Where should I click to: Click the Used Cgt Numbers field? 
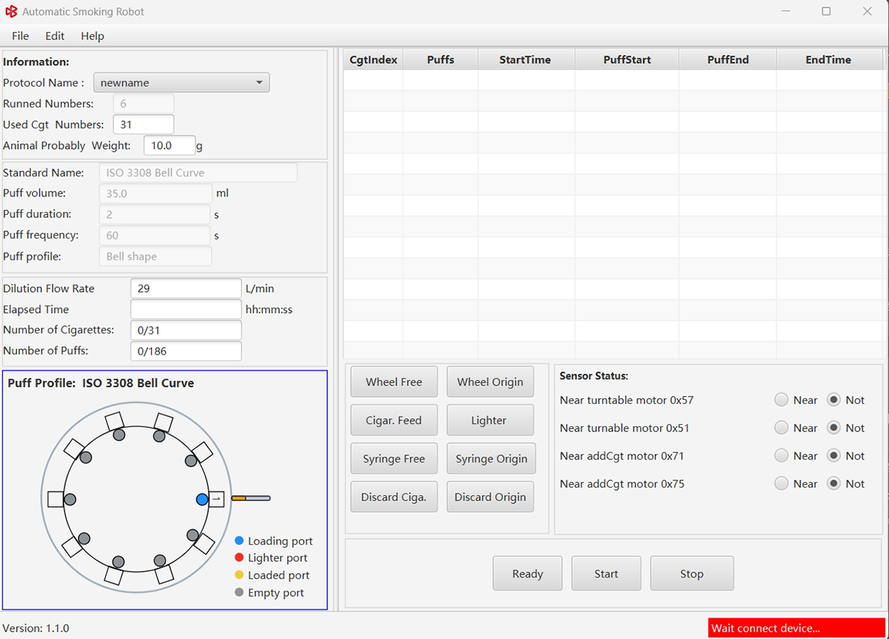pos(143,125)
